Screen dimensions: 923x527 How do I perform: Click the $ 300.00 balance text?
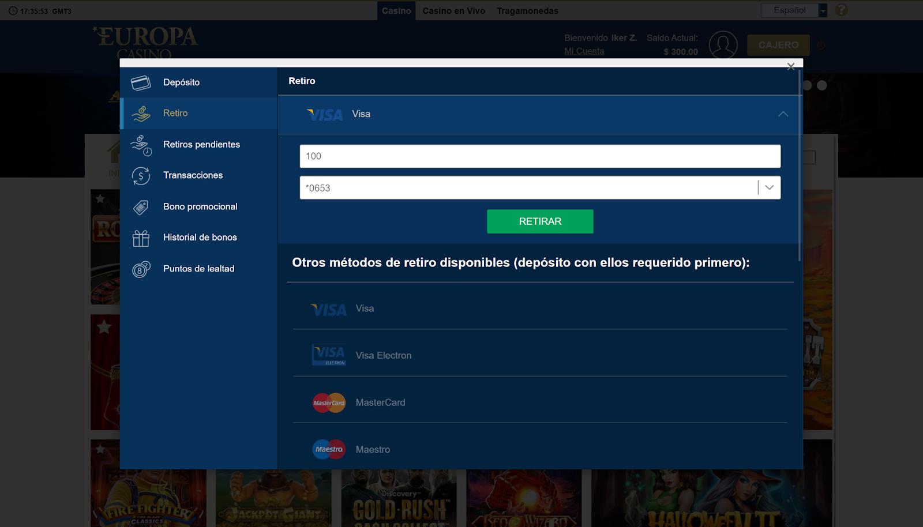click(x=681, y=52)
